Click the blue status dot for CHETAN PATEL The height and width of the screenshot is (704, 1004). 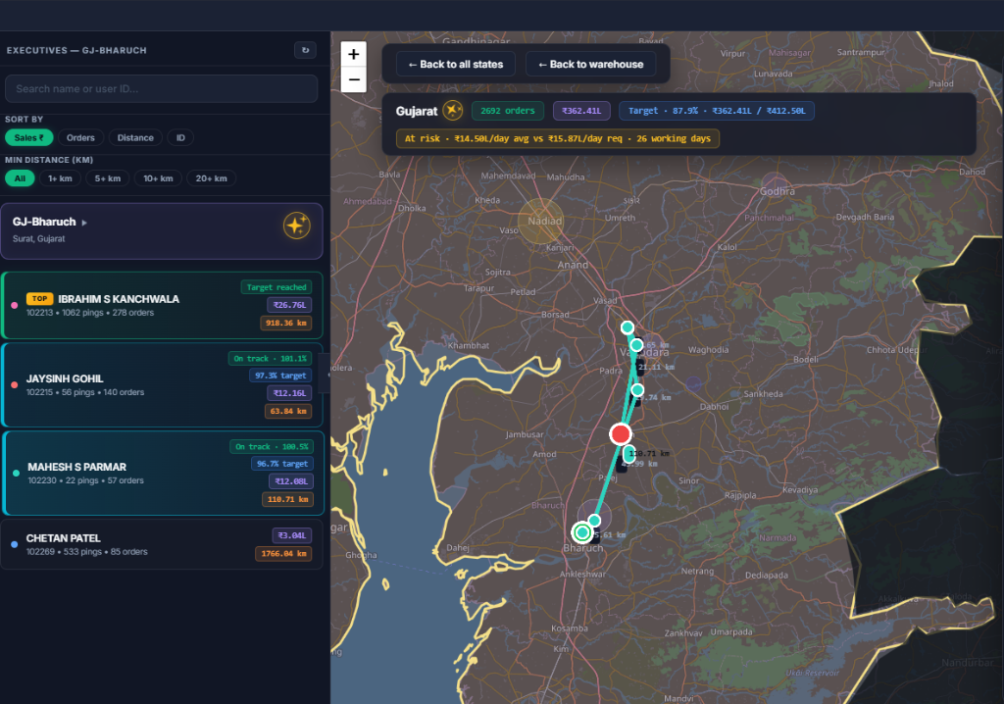tap(15, 544)
